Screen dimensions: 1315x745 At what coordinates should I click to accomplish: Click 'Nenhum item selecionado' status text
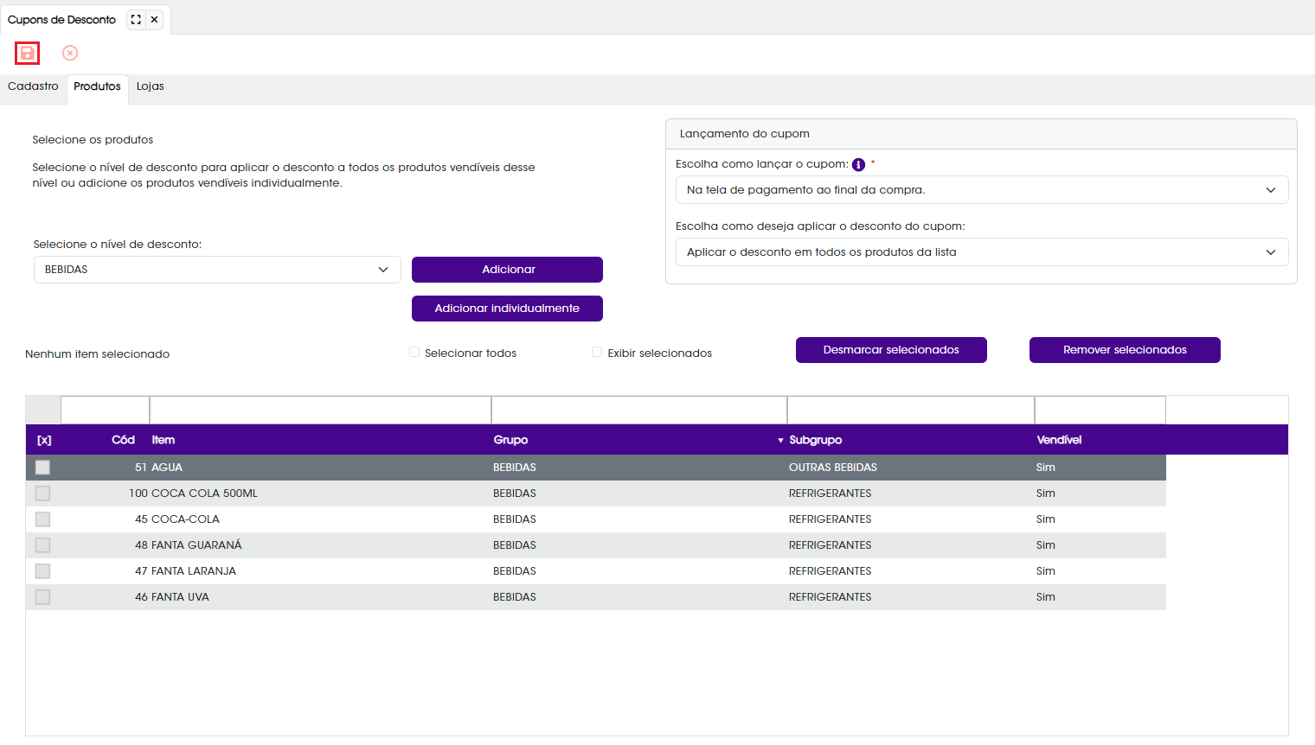97,354
